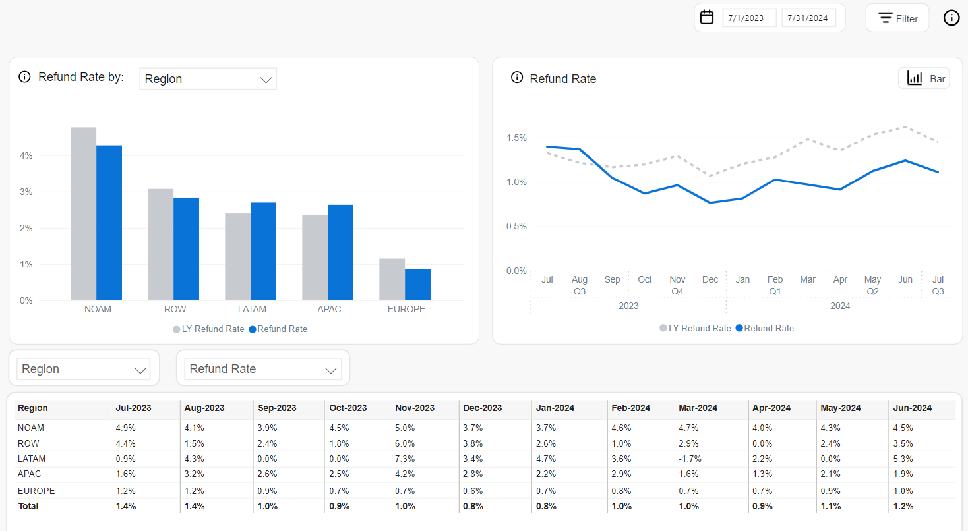Select the EUROPE row label in table
This screenshot has width=968, height=531.
click(36, 491)
